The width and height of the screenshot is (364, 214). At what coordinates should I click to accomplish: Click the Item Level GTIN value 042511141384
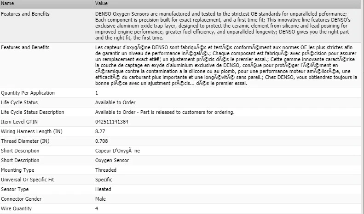pos(111,122)
